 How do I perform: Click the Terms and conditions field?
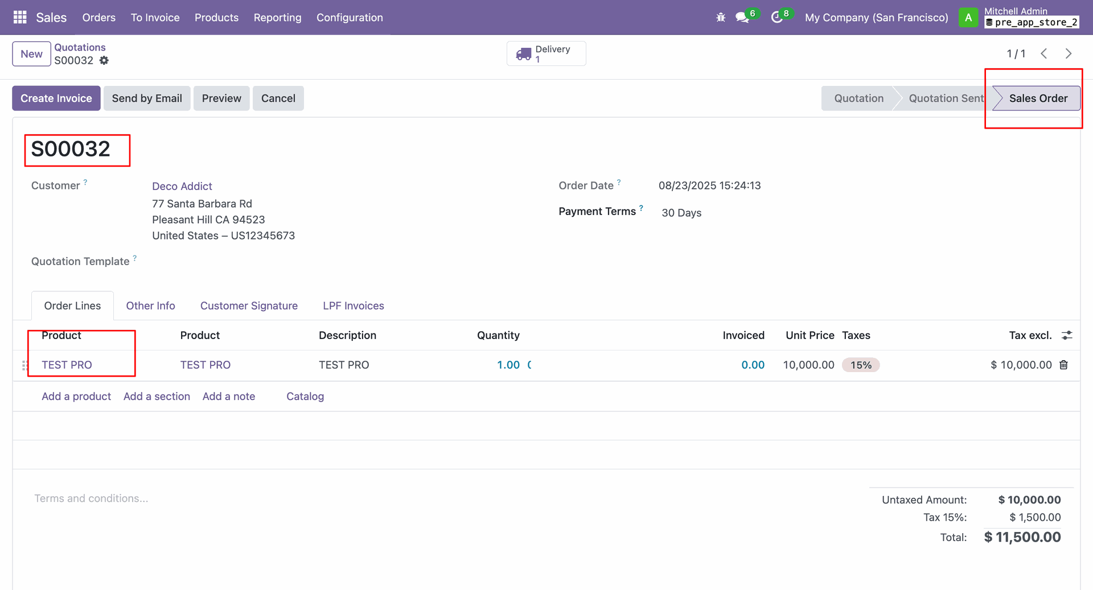tap(91, 498)
